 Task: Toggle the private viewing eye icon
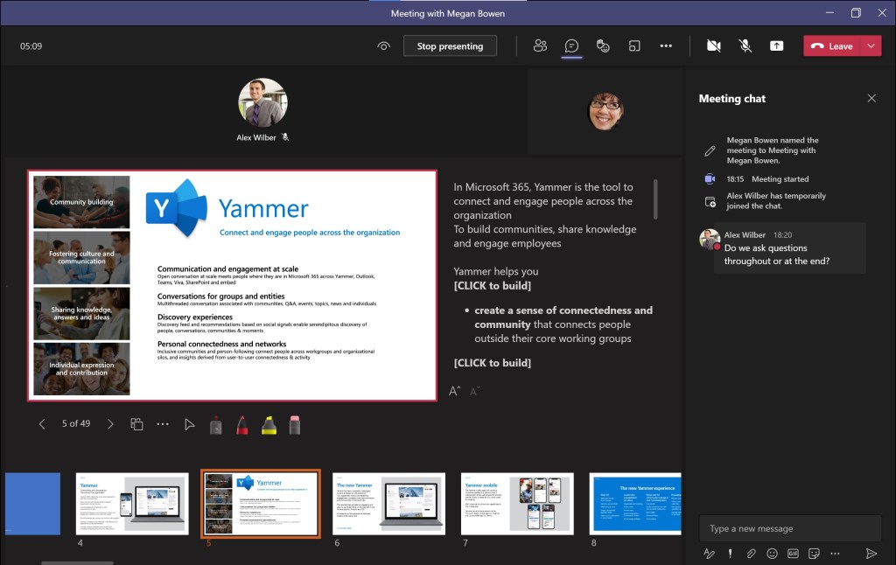(x=383, y=46)
